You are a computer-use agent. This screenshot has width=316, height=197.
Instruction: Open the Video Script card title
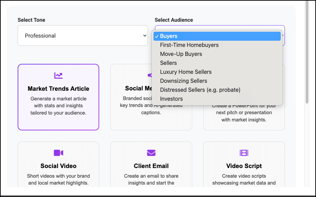(x=244, y=166)
